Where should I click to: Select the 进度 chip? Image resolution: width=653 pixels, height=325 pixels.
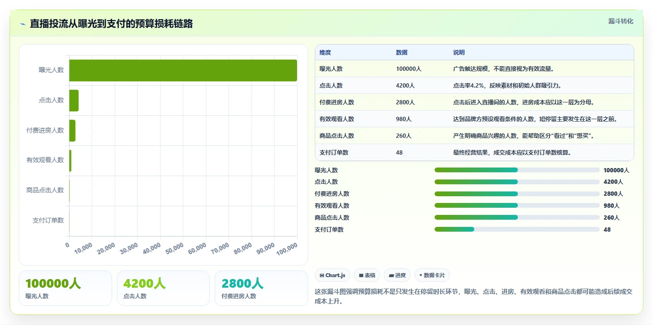pos(397,275)
